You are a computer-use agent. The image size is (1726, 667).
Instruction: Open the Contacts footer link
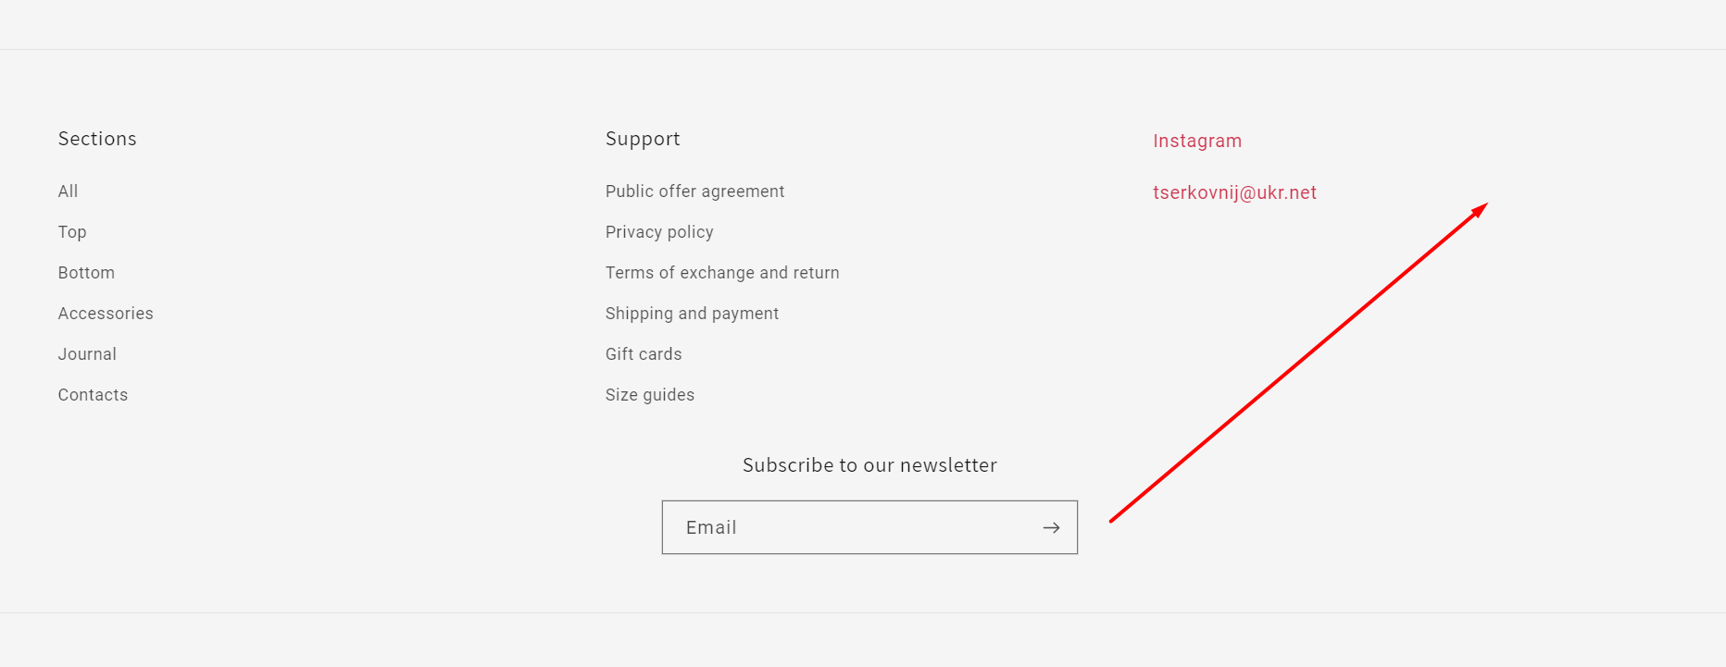click(94, 395)
